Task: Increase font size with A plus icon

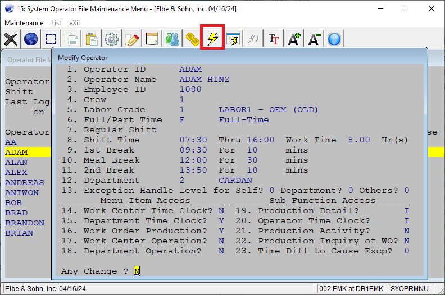Action: (294, 39)
